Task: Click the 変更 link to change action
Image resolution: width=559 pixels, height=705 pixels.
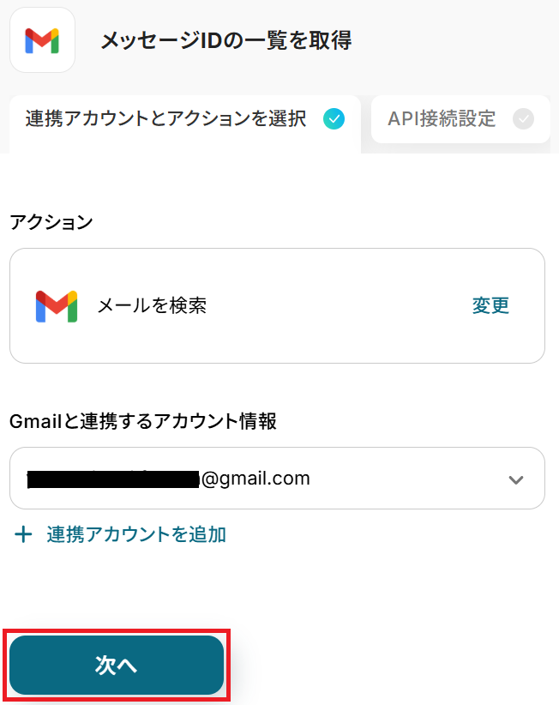Action: coord(490,305)
